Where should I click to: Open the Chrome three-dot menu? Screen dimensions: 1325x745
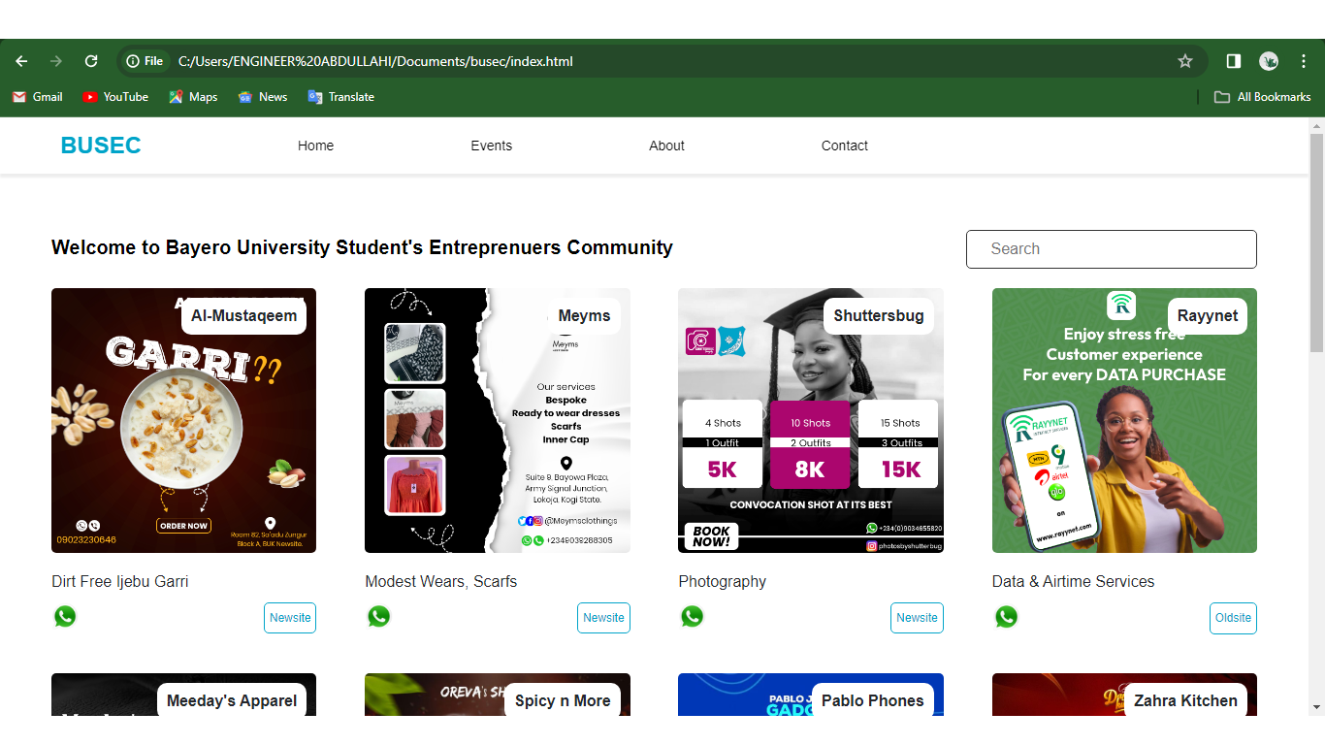1304,61
